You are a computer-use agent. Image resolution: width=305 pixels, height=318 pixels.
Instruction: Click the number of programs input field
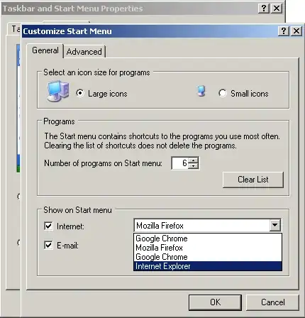pos(180,163)
